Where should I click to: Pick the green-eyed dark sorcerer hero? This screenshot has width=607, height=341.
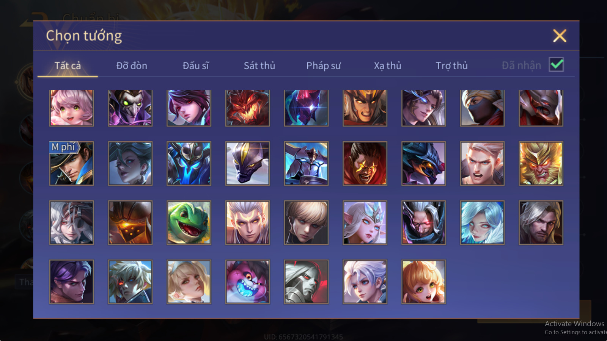pos(130,108)
